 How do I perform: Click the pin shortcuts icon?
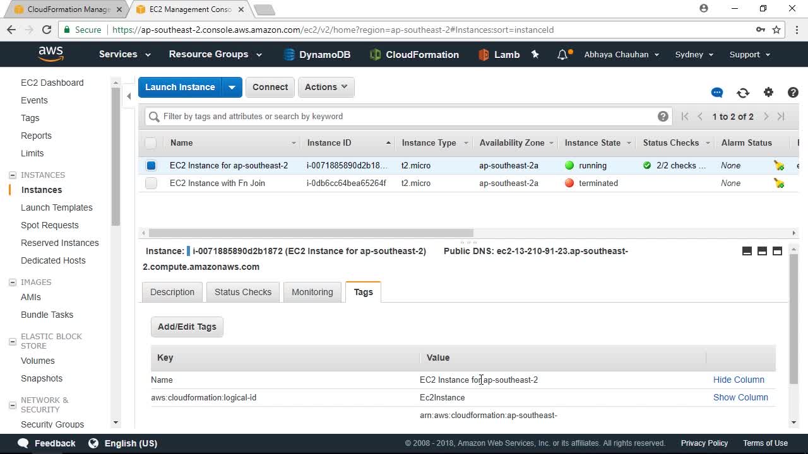[x=535, y=54]
